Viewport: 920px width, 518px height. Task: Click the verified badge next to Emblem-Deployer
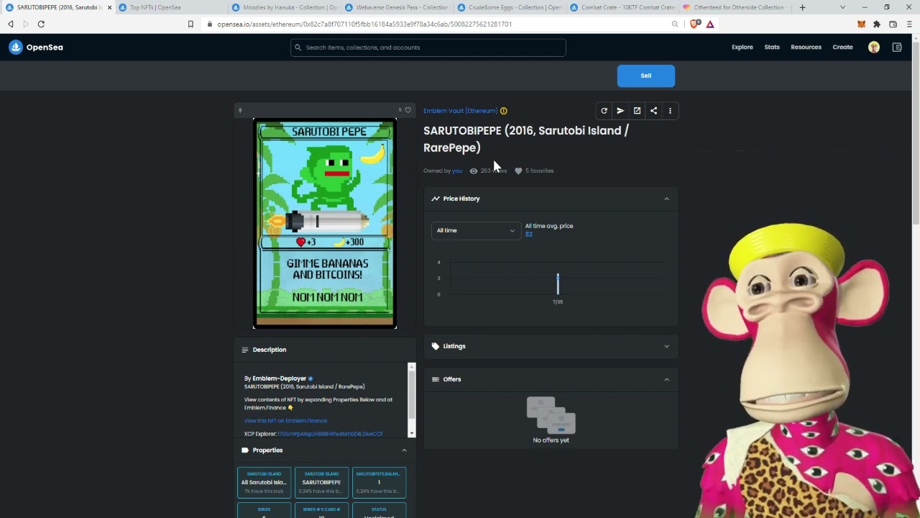310,378
